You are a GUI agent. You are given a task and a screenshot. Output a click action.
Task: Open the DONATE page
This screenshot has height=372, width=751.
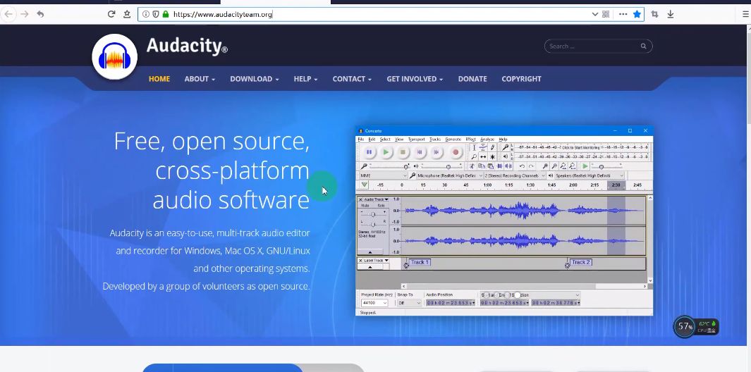472,79
